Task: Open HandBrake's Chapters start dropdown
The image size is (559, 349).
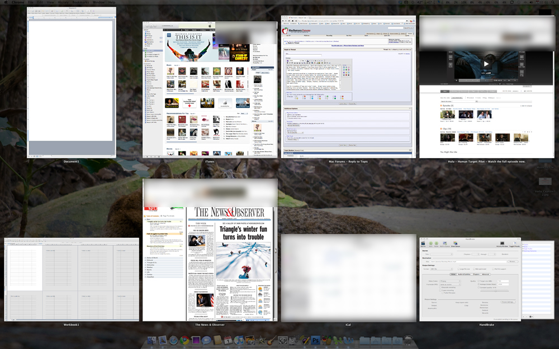Action: click(x=475, y=254)
